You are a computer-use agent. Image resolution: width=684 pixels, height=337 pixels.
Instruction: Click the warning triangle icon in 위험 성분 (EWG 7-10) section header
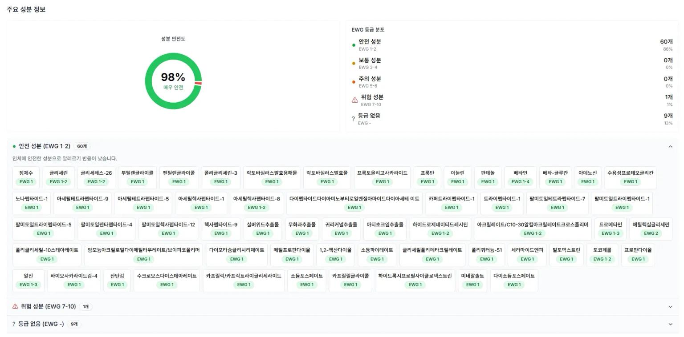coord(15,306)
